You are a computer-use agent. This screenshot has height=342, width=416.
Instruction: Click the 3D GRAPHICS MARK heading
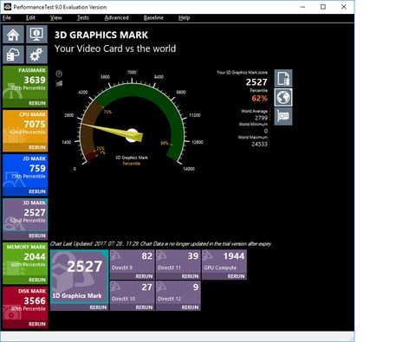101,35
